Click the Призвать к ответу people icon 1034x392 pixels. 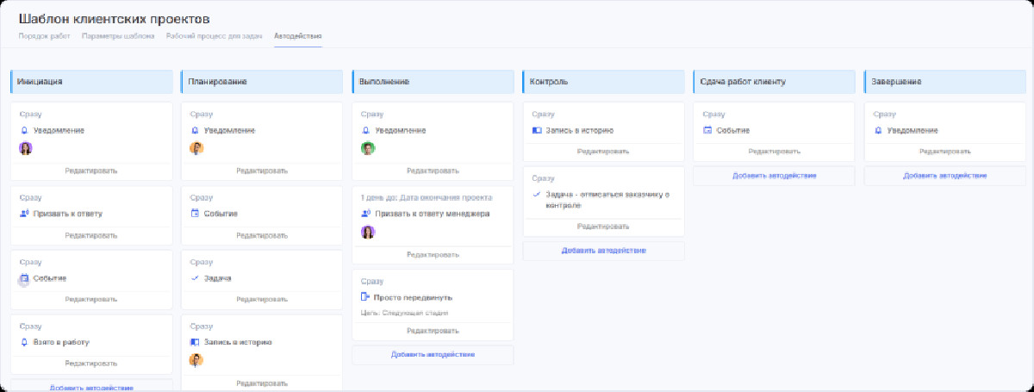pos(24,214)
